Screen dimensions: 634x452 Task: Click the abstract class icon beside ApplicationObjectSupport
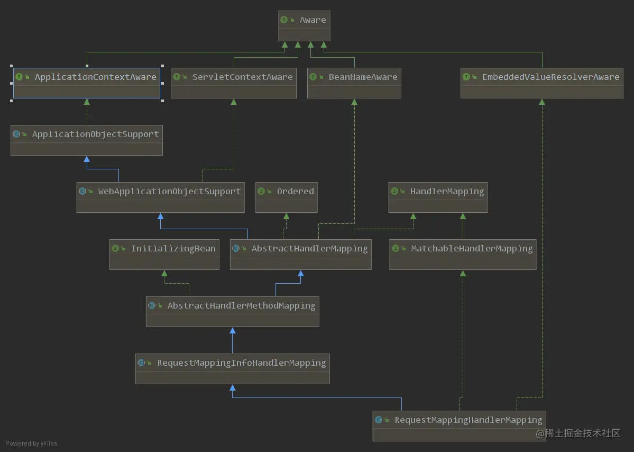[x=16, y=133]
